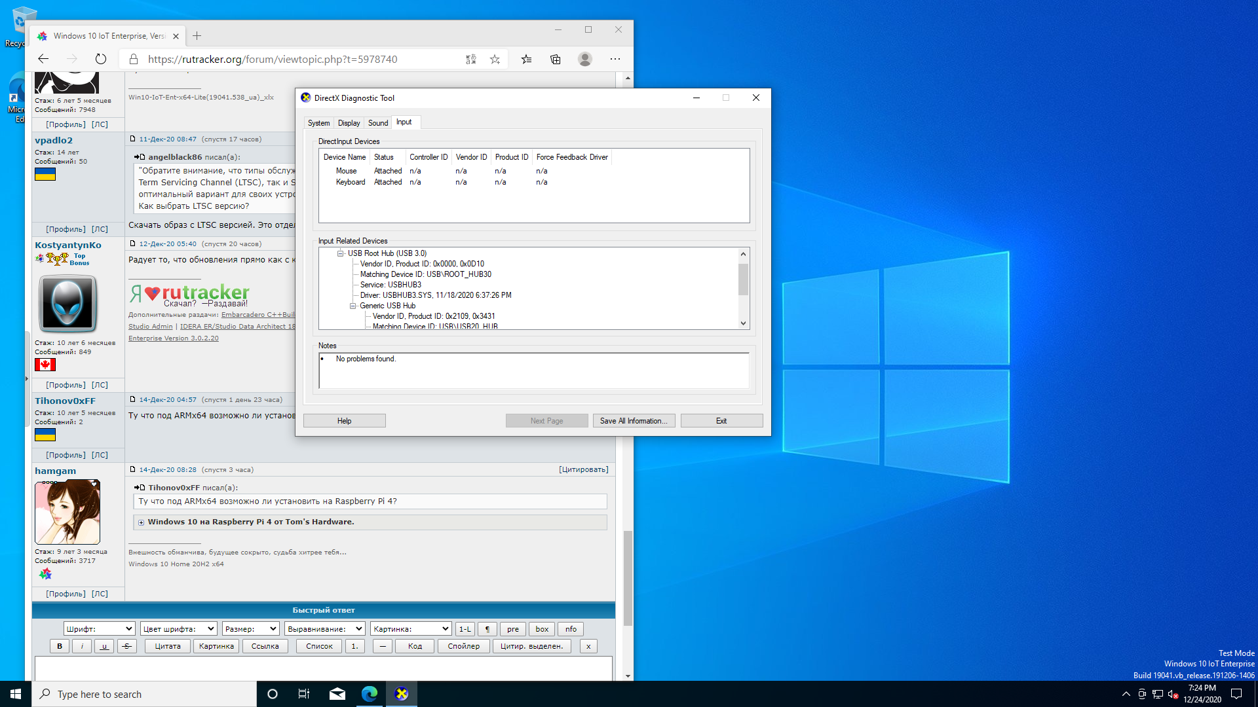Go back in Edge browser
The image size is (1258, 707).
(43, 59)
